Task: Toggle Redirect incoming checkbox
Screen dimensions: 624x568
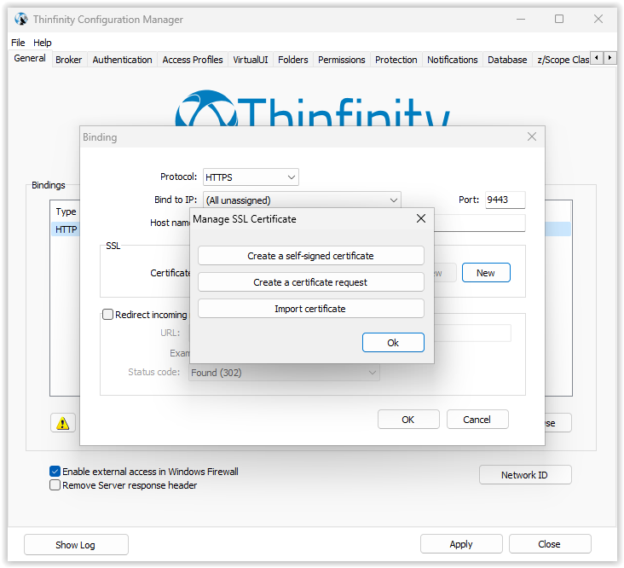Action: coord(108,315)
